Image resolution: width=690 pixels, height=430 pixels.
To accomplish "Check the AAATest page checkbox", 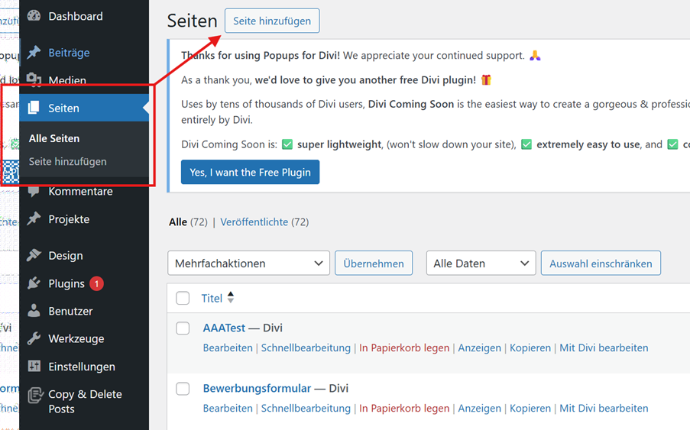I will pyautogui.click(x=183, y=328).
